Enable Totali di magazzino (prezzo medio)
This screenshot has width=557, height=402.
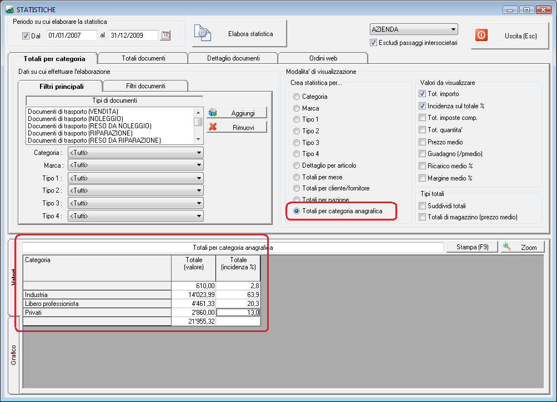(x=423, y=217)
